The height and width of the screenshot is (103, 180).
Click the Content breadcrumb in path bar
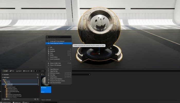pos(42,71)
